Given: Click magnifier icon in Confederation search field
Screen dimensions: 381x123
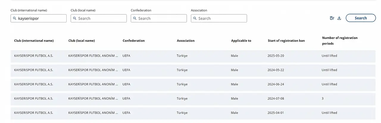Looking at the screenshot, I should pos(135,18).
